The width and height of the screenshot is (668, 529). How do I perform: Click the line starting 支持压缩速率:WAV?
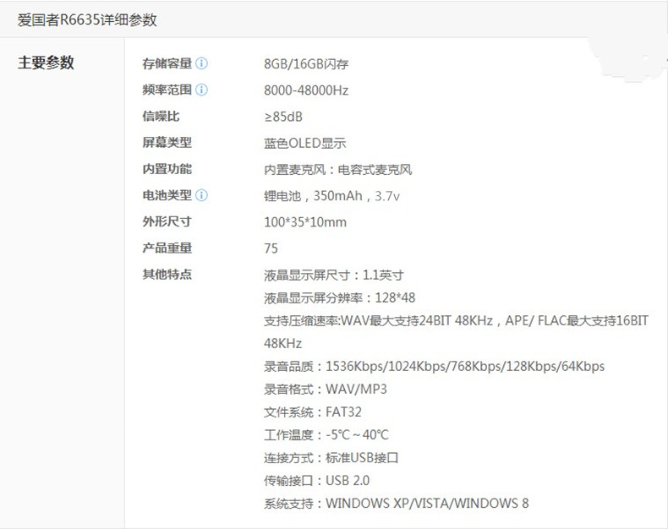click(457, 320)
